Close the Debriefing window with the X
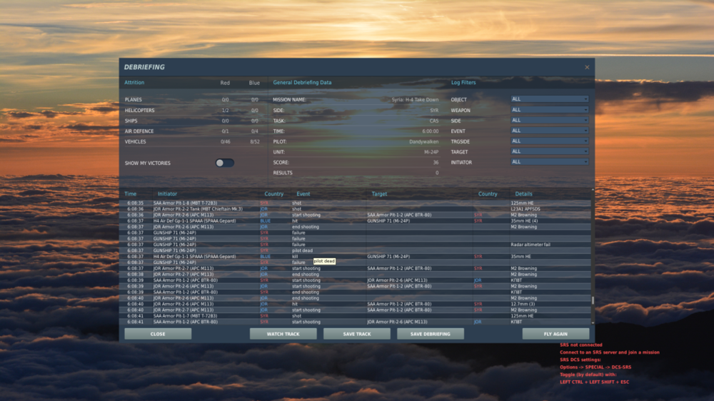Viewport: 714px width, 401px height. point(587,67)
